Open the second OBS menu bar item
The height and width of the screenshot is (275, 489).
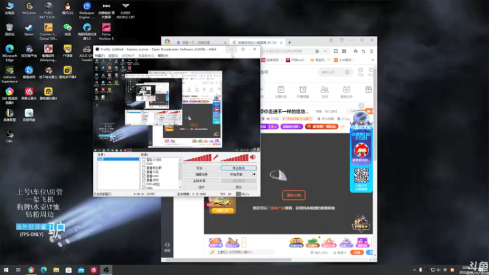tap(113, 56)
